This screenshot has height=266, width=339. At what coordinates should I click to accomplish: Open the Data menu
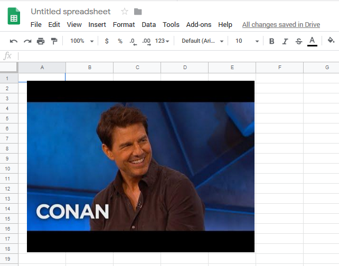point(149,25)
